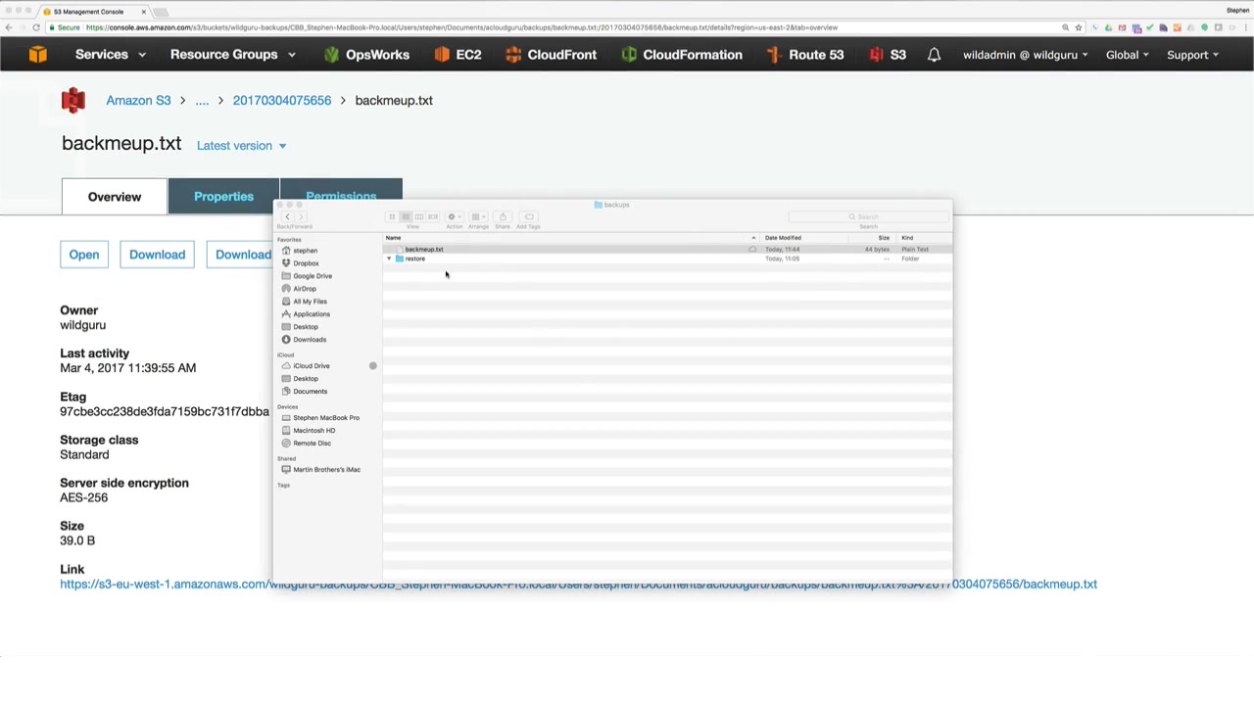The width and height of the screenshot is (1254, 705).
Task: Open iCloud Drive in Finder sidebar
Action: tap(311, 366)
